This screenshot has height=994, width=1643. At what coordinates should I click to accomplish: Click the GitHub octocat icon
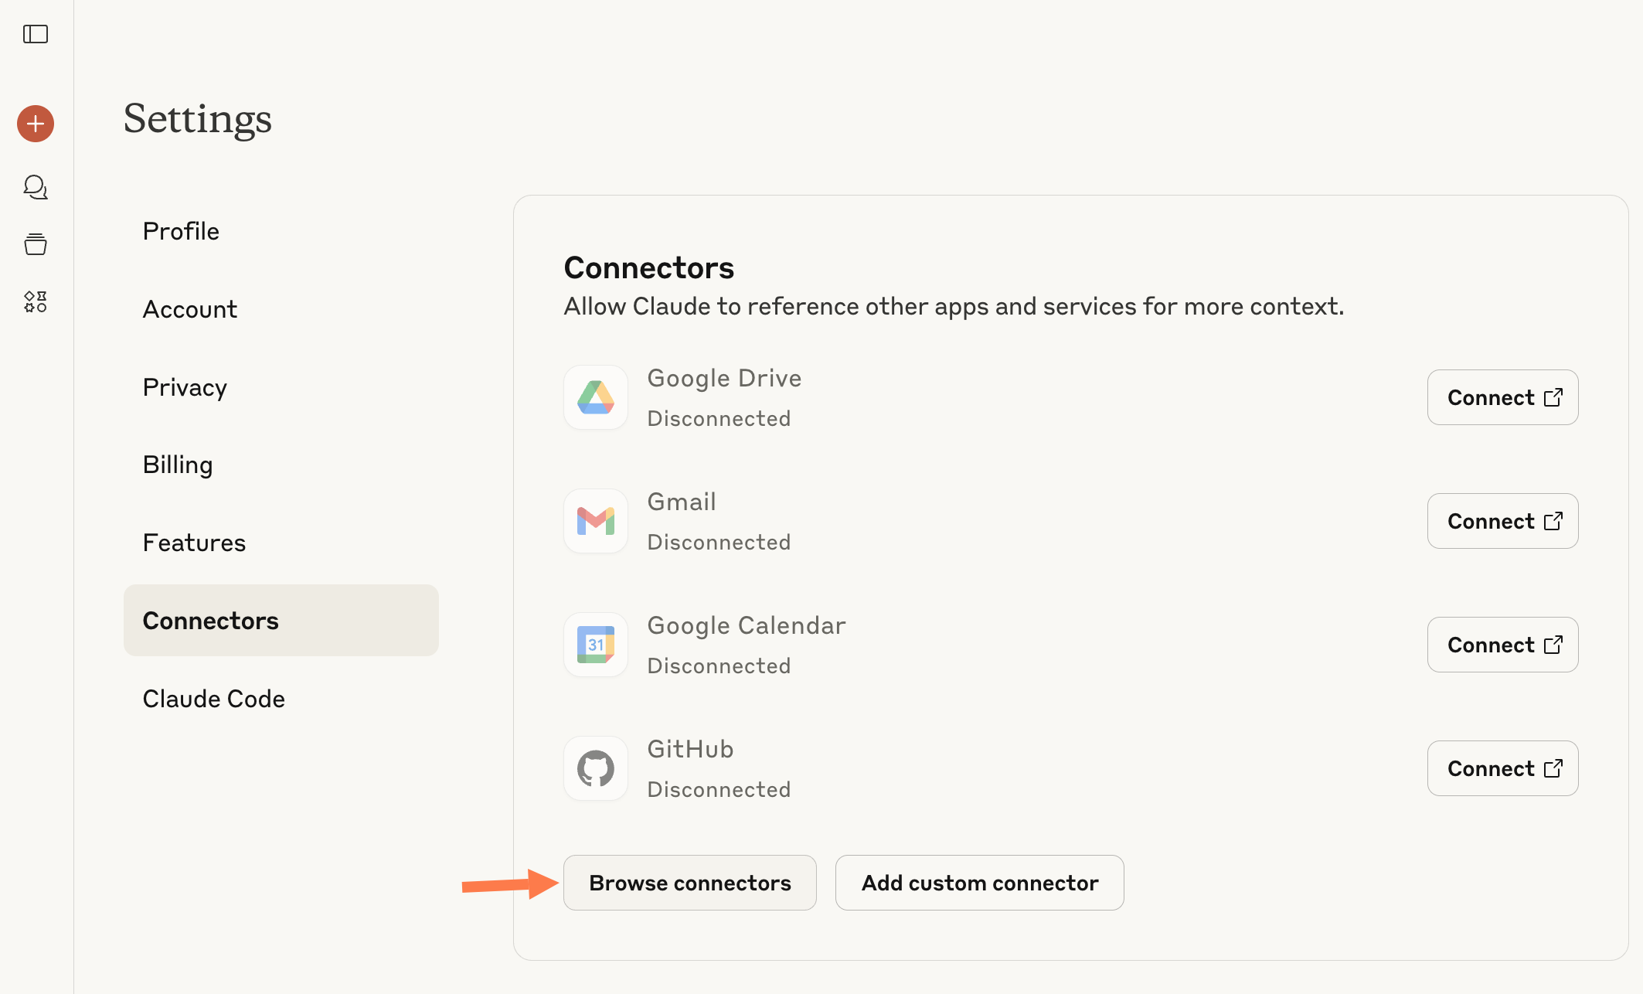pos(595,768)
